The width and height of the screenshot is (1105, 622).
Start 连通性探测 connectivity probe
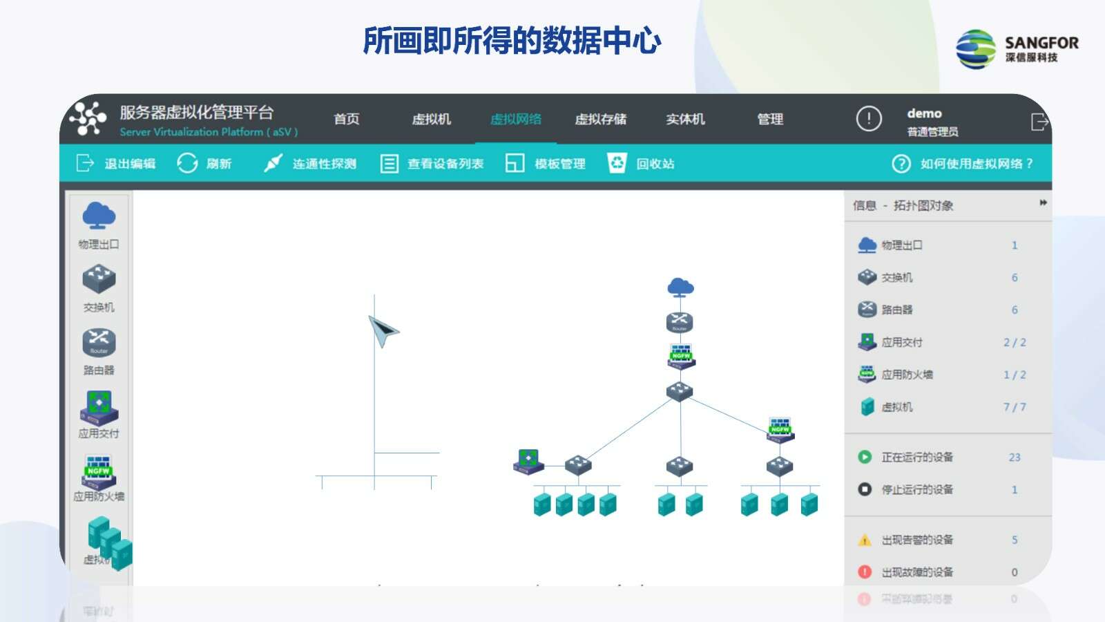(310, 164)
